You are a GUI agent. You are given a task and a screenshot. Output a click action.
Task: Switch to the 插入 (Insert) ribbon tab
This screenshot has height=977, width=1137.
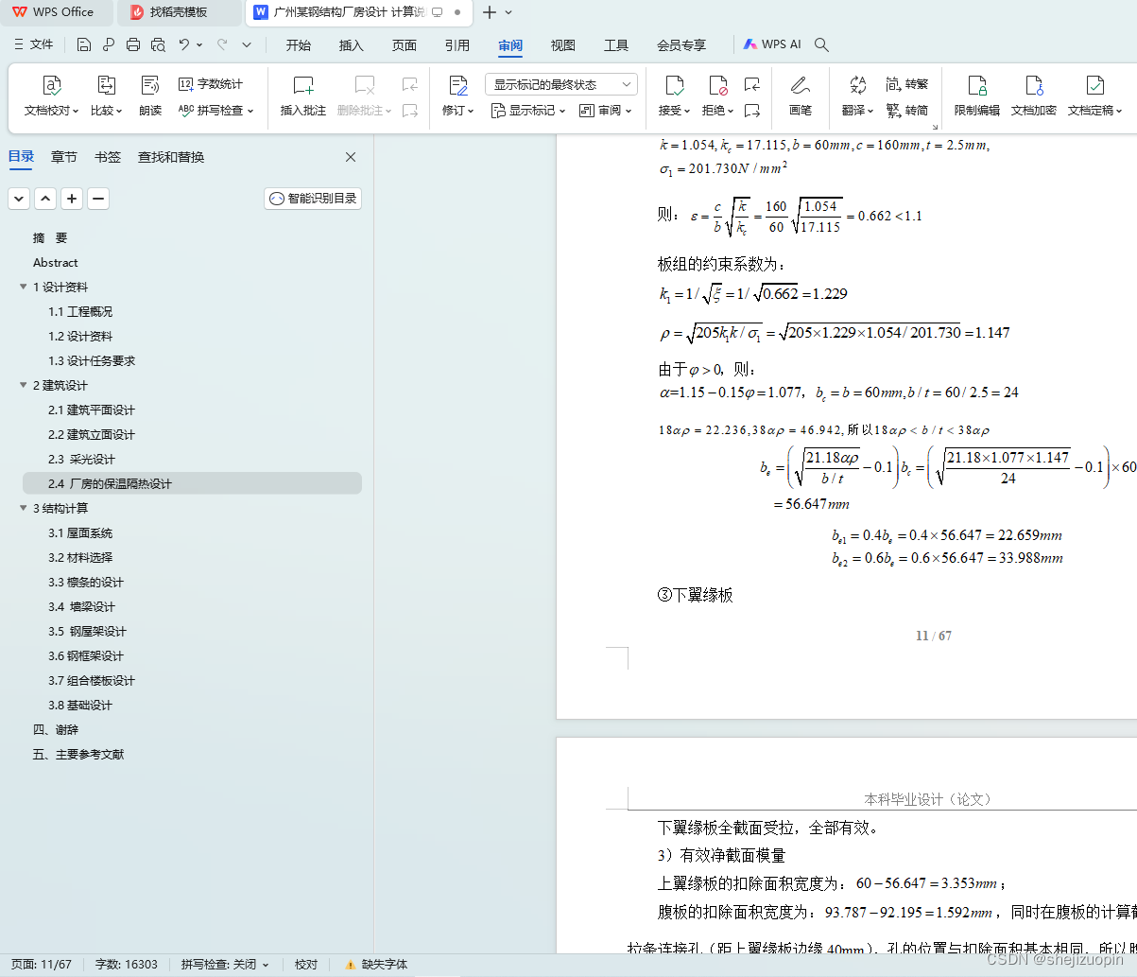[352, 44]
